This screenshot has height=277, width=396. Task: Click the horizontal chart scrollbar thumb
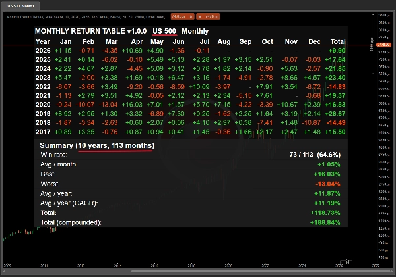[x=261, y=272]
